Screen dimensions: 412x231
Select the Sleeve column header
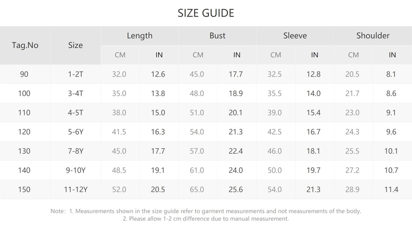(x=295, y=35)
